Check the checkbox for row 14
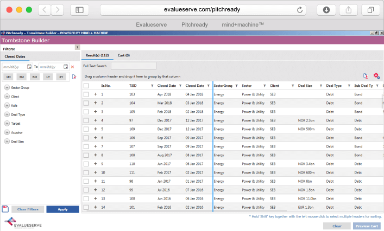Screen dimensions: 384x231 (x=86, y=207)
